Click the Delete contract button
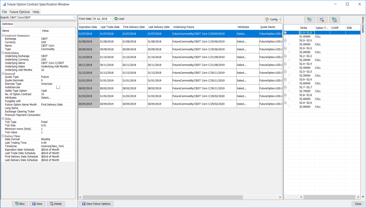 56,204
